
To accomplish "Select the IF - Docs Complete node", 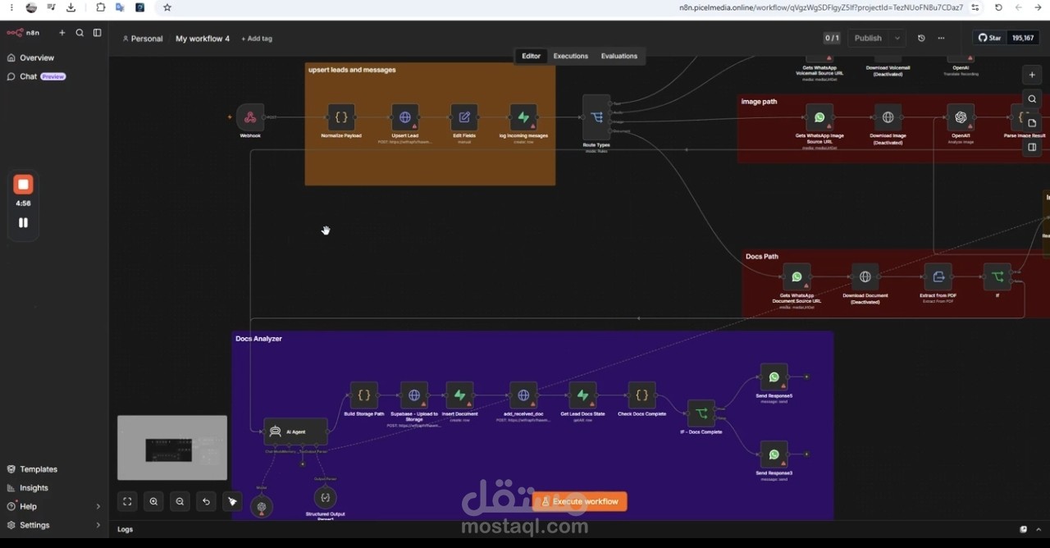I will click(701, 413).
